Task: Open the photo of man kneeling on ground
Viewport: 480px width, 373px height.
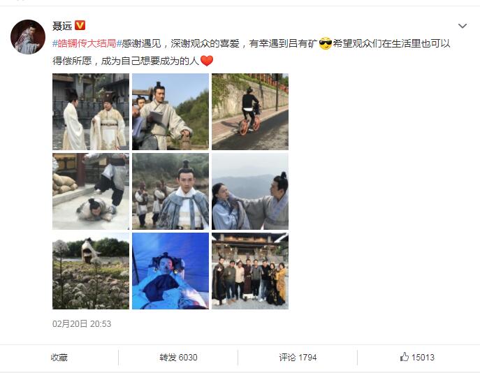Action: coord(91,191)
